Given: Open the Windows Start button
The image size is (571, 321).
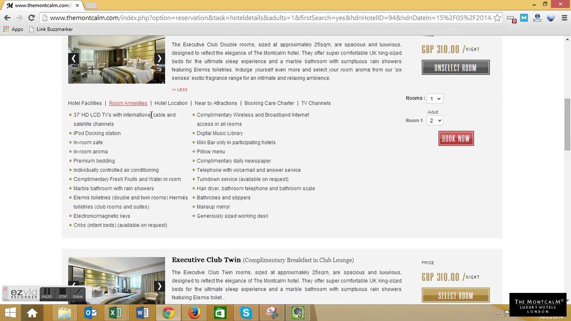Looking at the screenshot, I should tap(9, 313).
